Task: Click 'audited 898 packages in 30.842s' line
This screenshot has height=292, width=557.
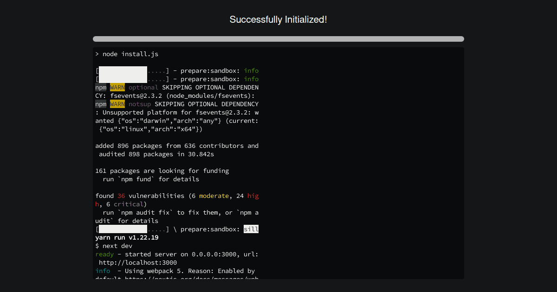Action: tap(156, 154)
